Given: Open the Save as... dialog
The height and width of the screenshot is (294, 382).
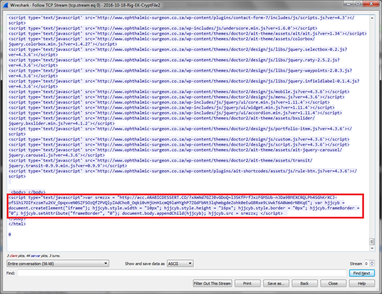Looking at the screenshot, I should (277, 284).
